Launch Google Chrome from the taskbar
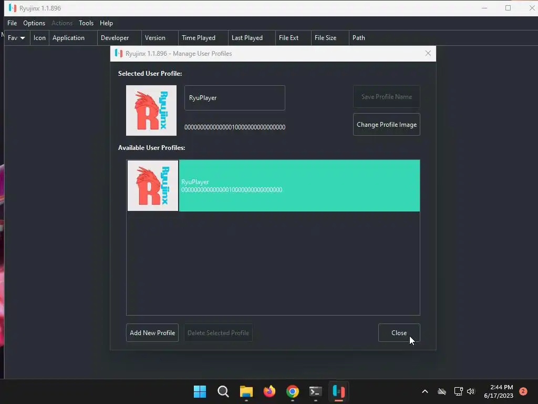This screenshot has width=538, height=404. point(293,391)
